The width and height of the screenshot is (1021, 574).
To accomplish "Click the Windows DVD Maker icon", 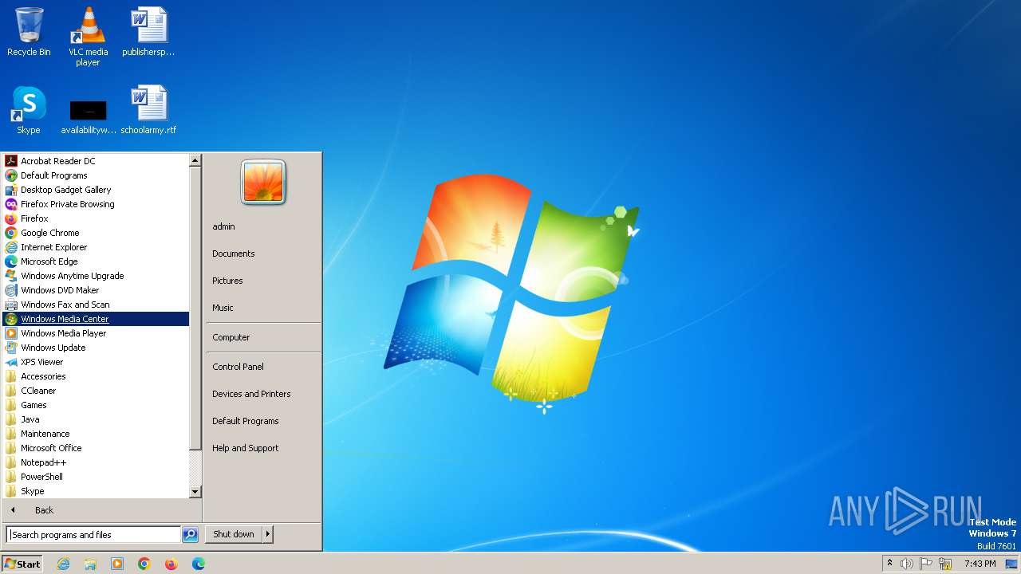I will tap(11, 290).
